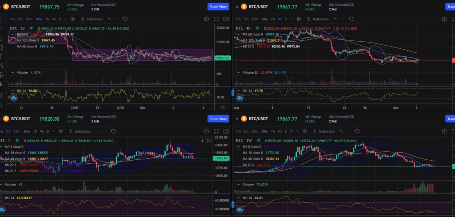Click the TradingView logo in the 1W chart
The height and width of the screenshot is (217, 455).
pyautogui.click(x=240, y=209)
